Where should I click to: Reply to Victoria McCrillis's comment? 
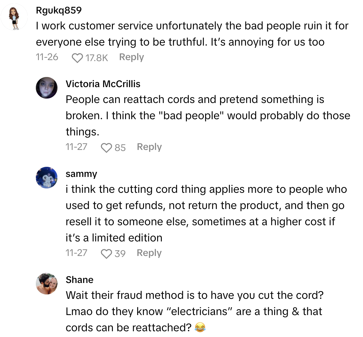point(149,147)
